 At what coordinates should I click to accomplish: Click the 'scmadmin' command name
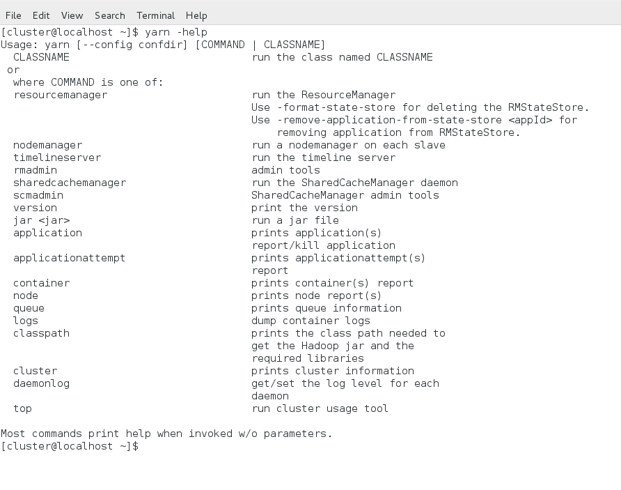[x=38, y=195]
